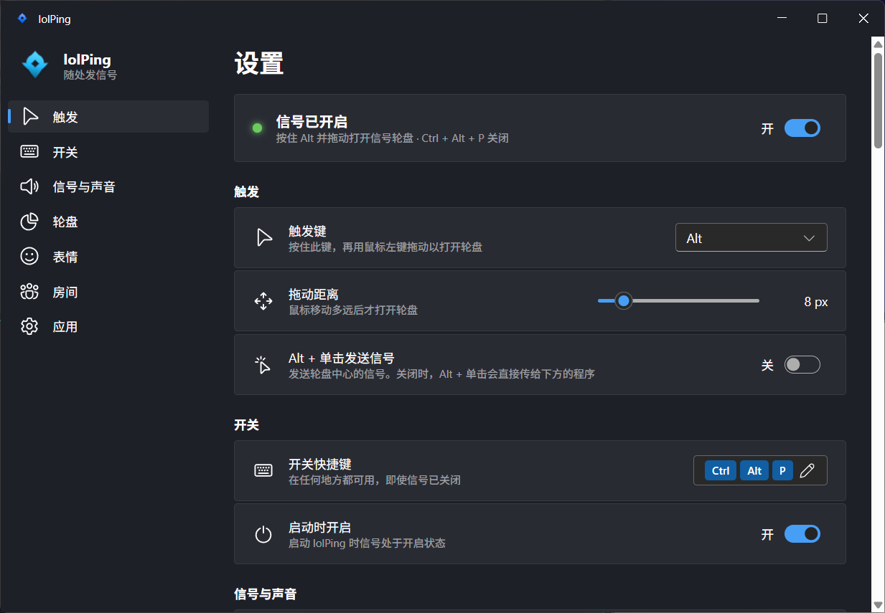Enable the Alt + 单击发送信号 toggle
885x613 pixels.
pyautogui.click(x=802, y=365)
